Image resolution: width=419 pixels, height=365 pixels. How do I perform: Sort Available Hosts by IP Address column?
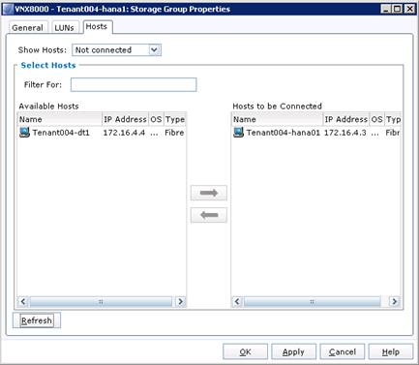coord(126,119)
